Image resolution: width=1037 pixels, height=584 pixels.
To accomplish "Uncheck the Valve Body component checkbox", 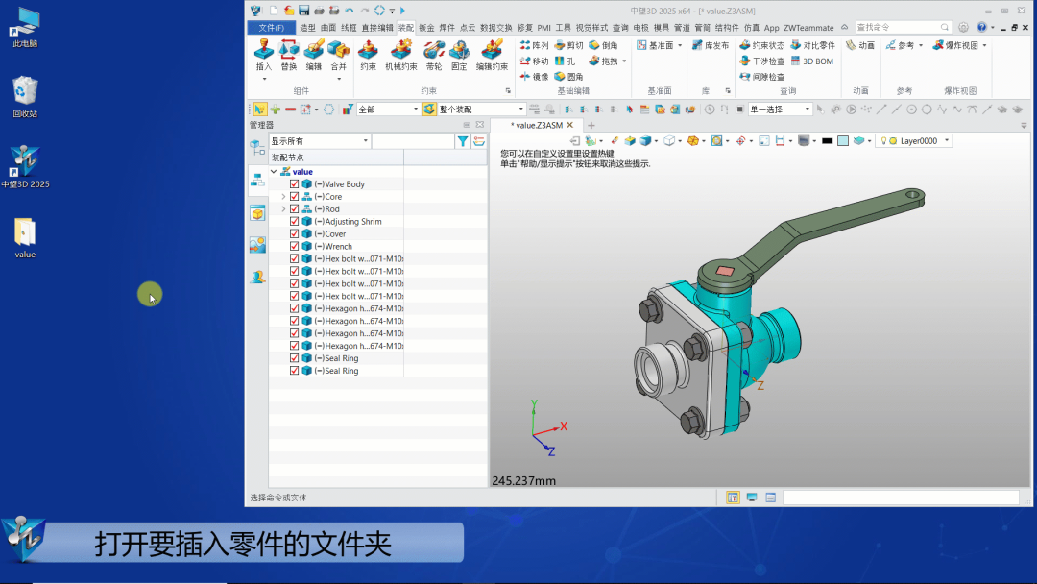I will coord(295,184).
